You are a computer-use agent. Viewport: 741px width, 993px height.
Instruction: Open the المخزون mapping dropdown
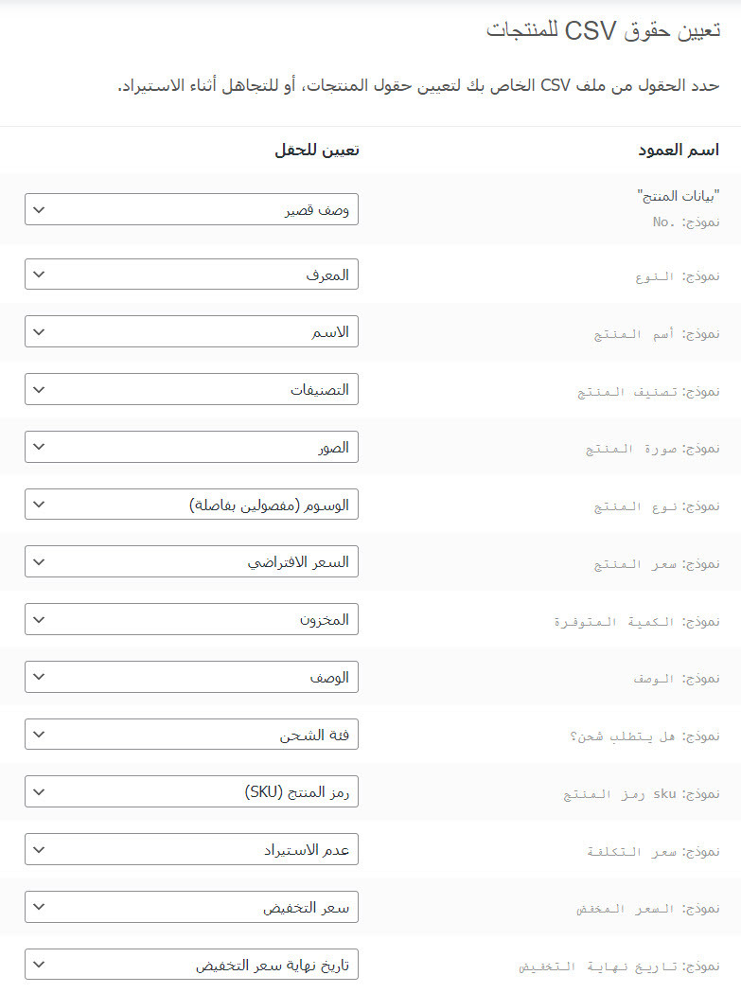click(191, 620)
